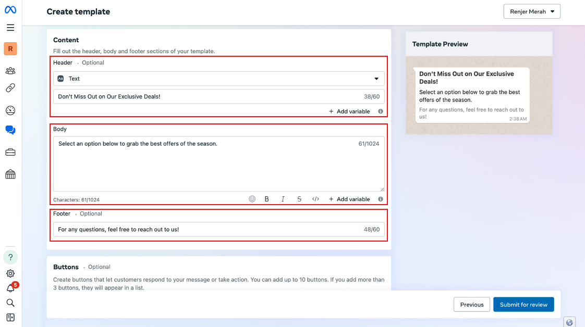Add variable to the header
Viewport: 585px width, 327px height.
tap(349, 111)
